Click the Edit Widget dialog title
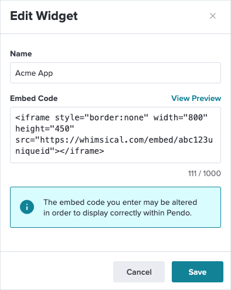Screen dimensions: 231x290 tap(44, 16)
